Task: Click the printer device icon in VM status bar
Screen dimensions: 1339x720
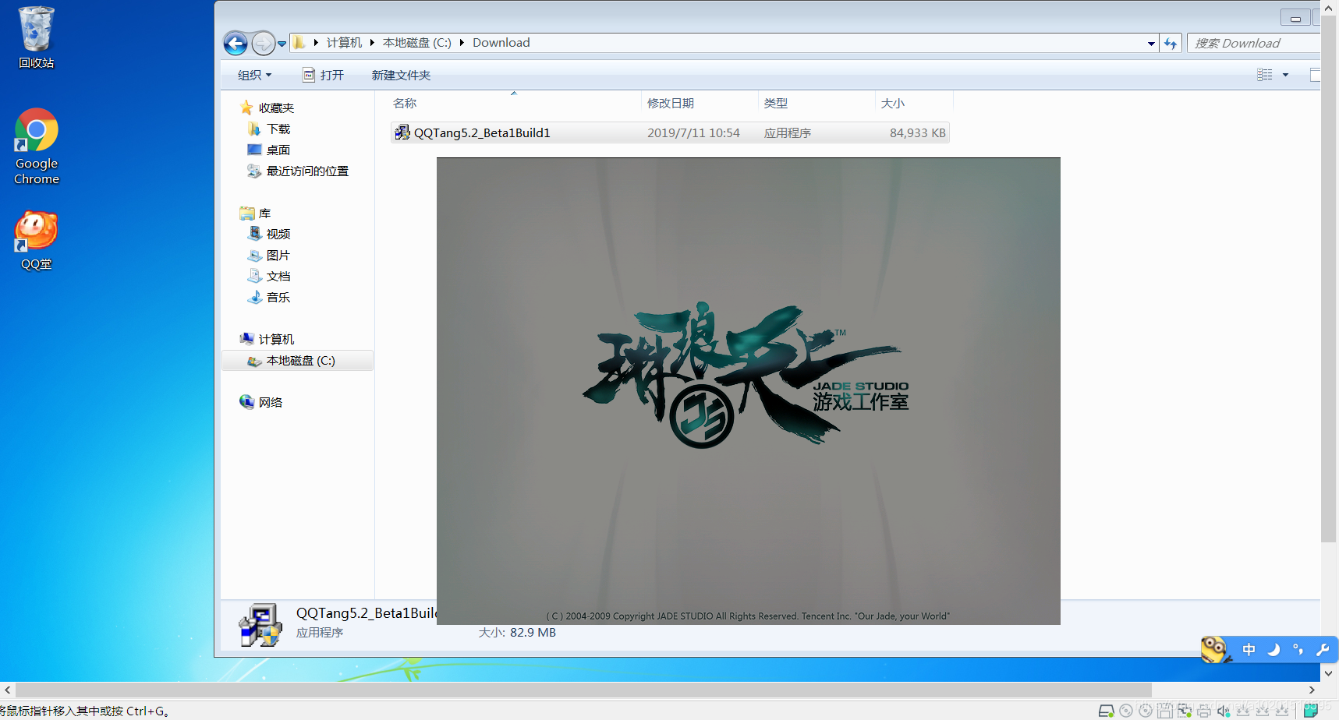Action: (x=1204, y=711)
